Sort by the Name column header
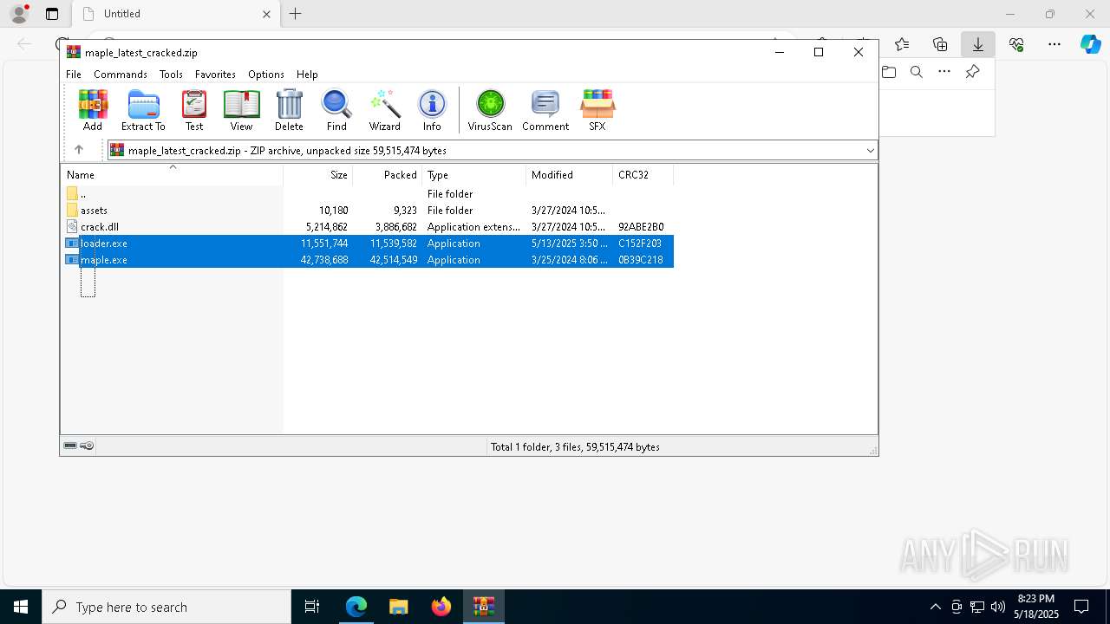1110x624 pixels. 172,174
